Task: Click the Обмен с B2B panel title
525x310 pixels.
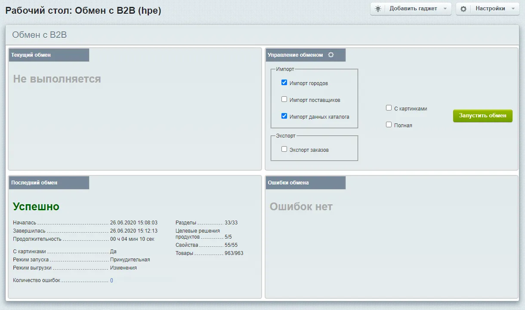Action: [x=40, y=35]
